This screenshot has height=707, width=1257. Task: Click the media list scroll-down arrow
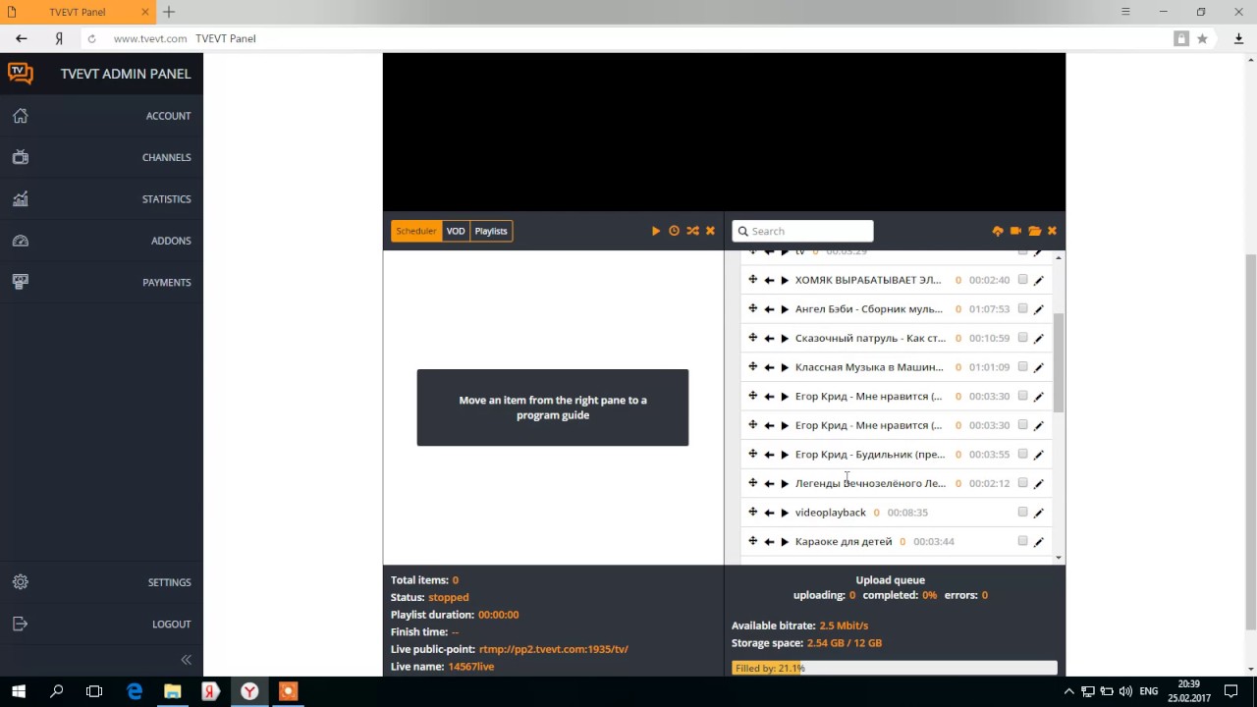[x=1059, y=558]
